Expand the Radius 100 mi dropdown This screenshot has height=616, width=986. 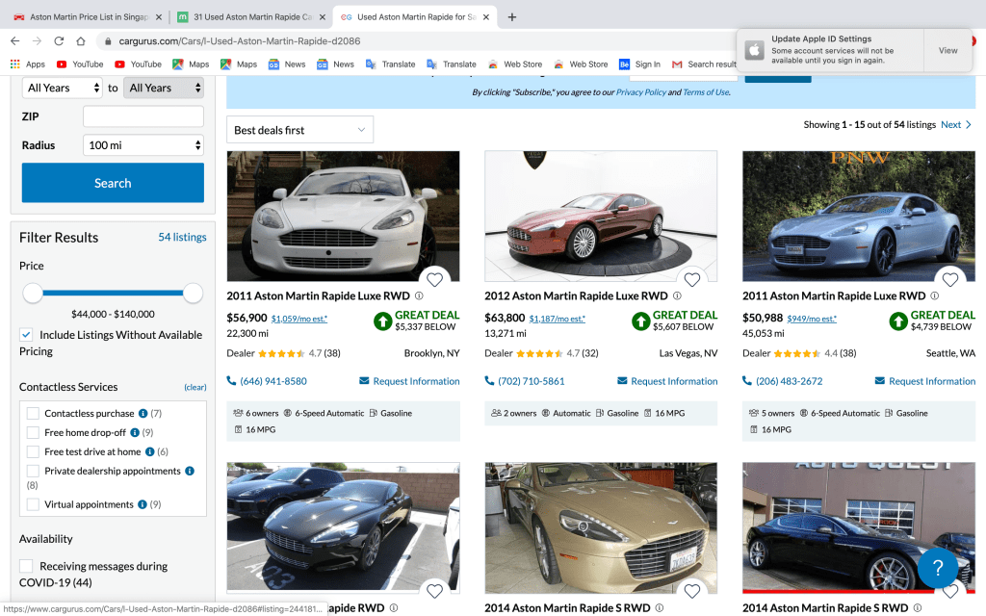pyautogui.click(x=143, y=145)
